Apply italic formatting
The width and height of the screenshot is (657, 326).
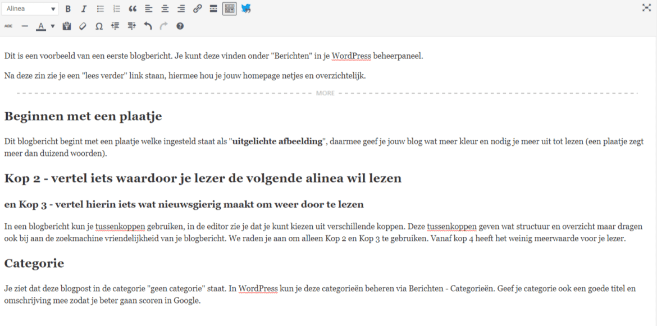pyautogui.click(x=84, y=8)
